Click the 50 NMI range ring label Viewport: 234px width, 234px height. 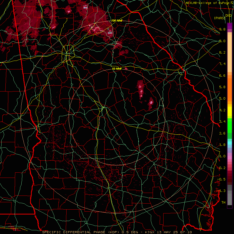click(x=117, y=69)
